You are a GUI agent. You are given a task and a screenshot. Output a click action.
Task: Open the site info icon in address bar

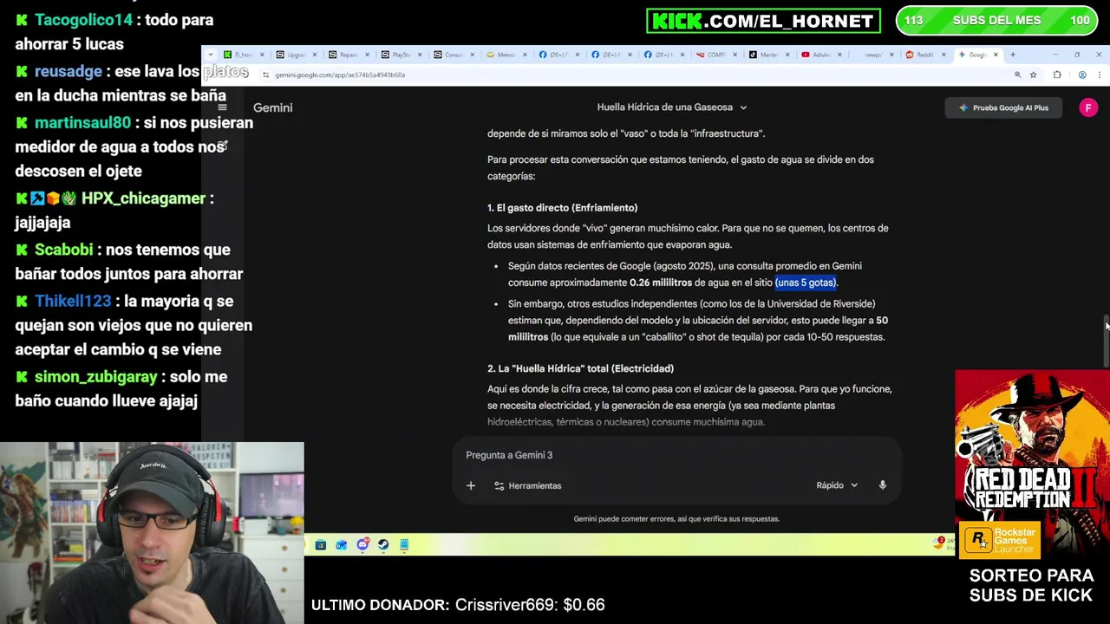[x=265, y=75]
